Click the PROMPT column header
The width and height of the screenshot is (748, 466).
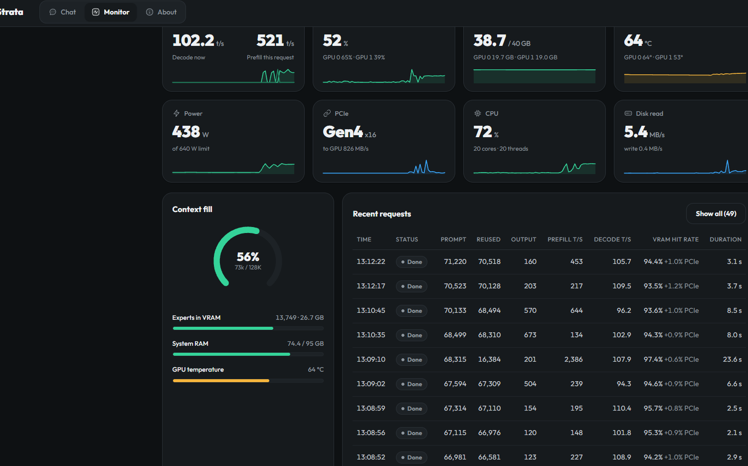[453, 239]
